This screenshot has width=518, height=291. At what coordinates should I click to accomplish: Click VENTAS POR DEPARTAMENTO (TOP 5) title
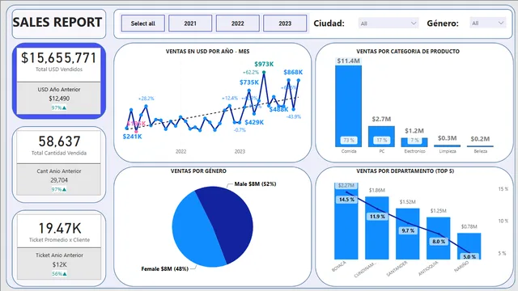405,171
